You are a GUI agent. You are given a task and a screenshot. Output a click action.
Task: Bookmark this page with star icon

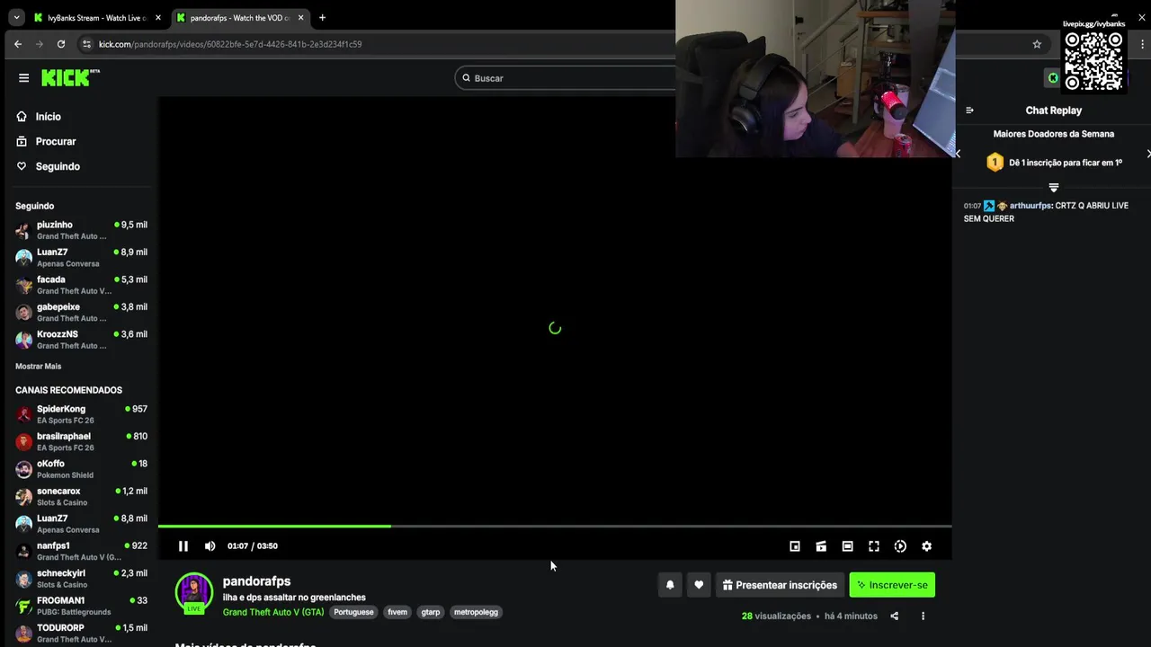point(1037,44)
